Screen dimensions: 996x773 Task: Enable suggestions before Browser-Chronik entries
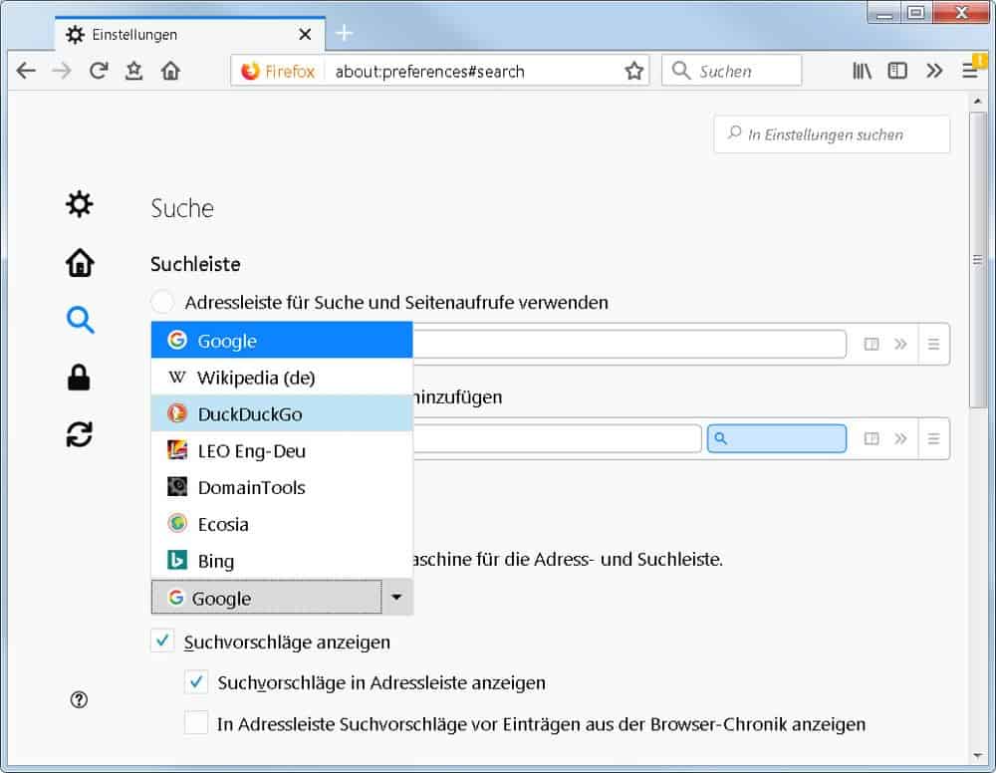pos(196,723)
